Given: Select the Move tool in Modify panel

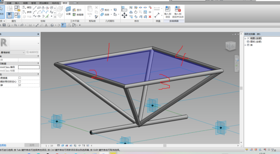Looking at the screenshot, I should coord(124,15).
